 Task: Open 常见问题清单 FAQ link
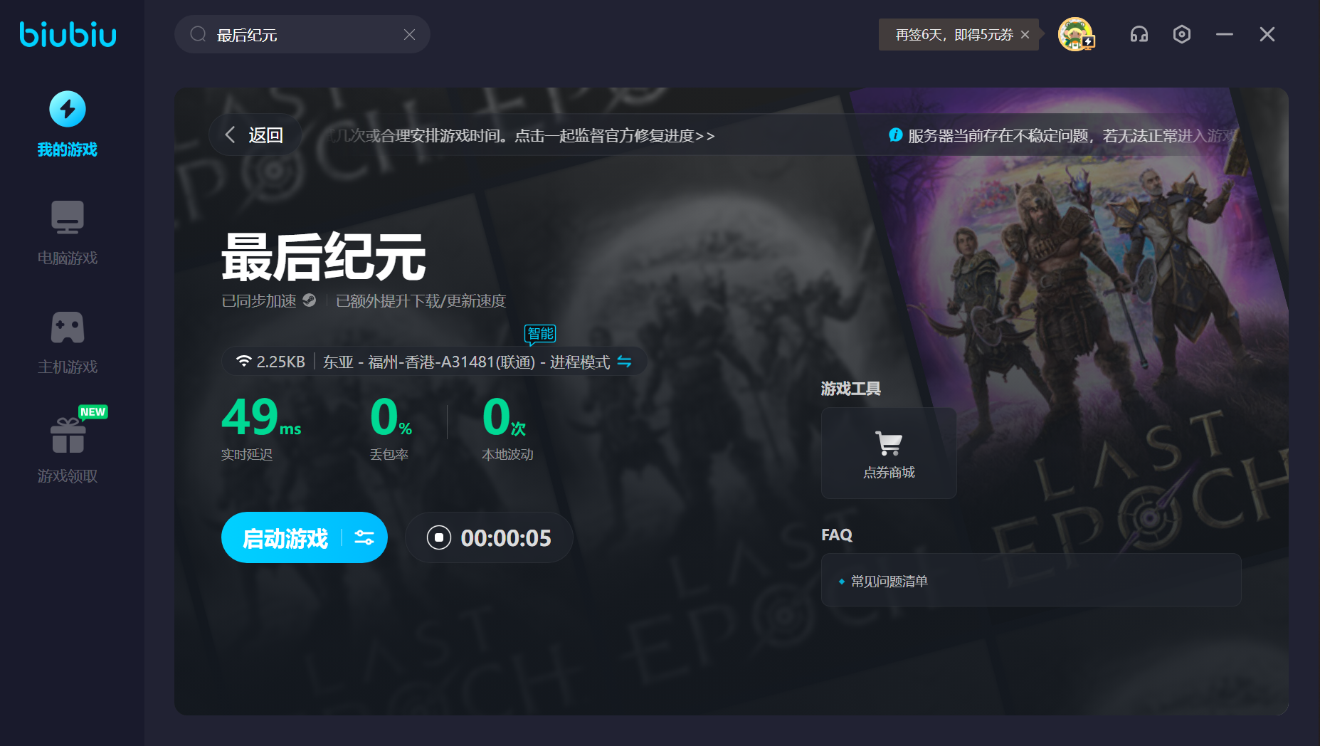(889, 582)
